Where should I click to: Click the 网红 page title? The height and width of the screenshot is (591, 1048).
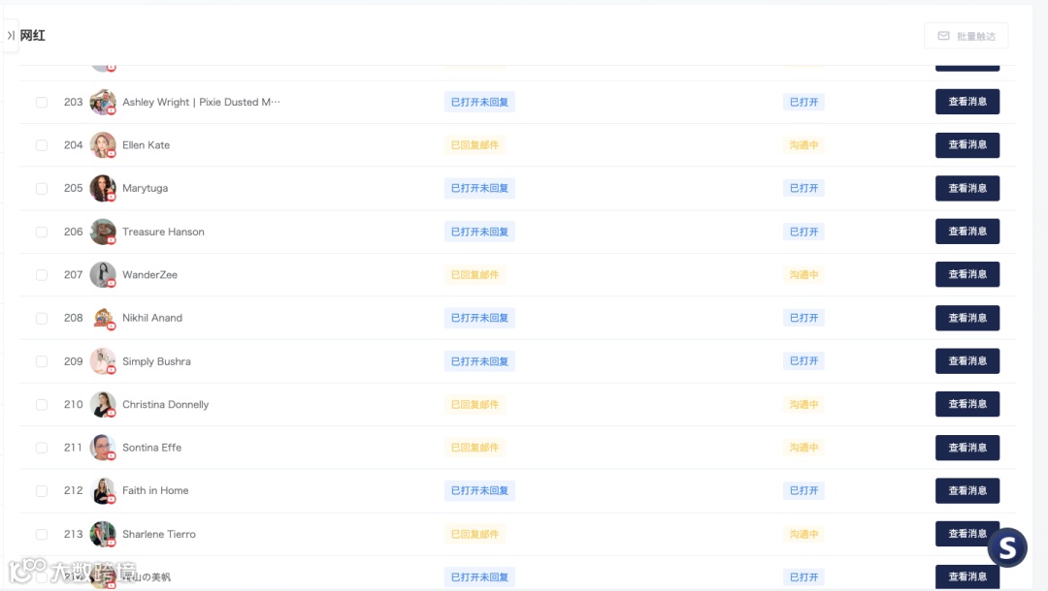[32, 35]
